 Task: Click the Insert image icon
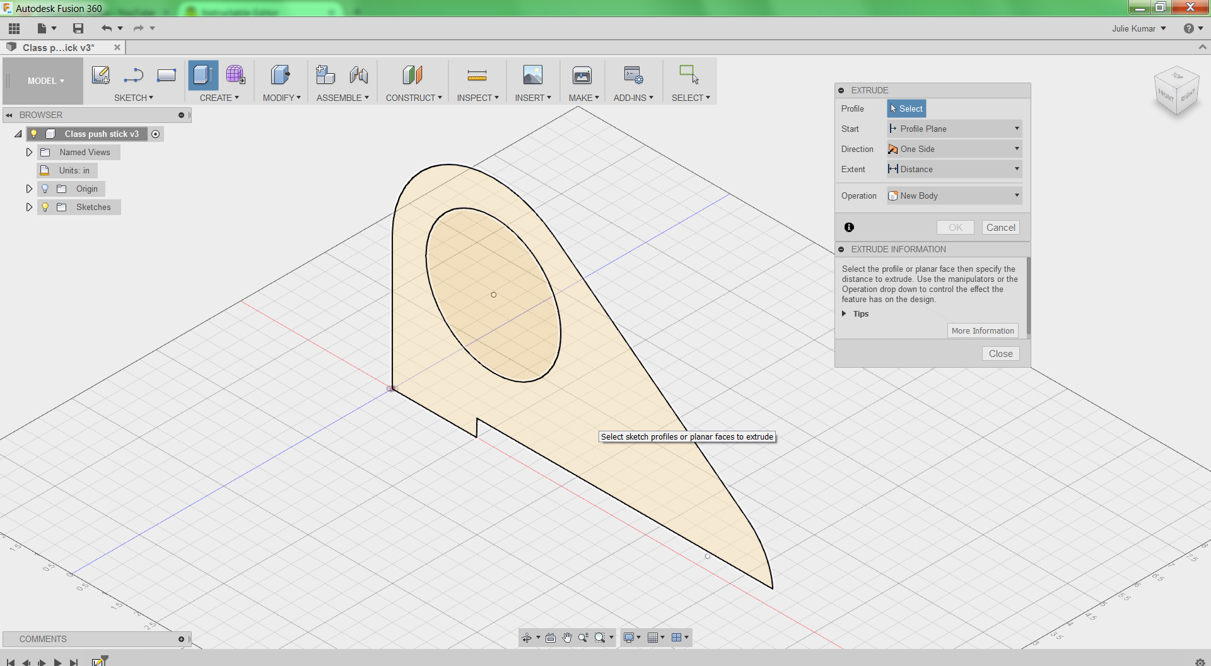(x=533, y=75)
